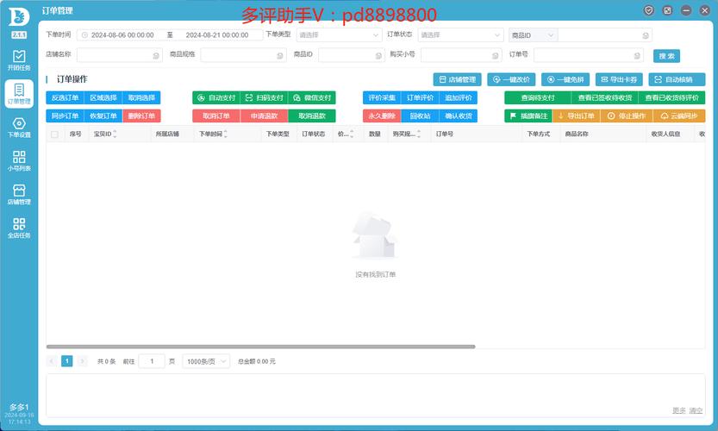Click the 导出卡券 button
This screenshot has height=431, width=718.
(x=619, y=79)
